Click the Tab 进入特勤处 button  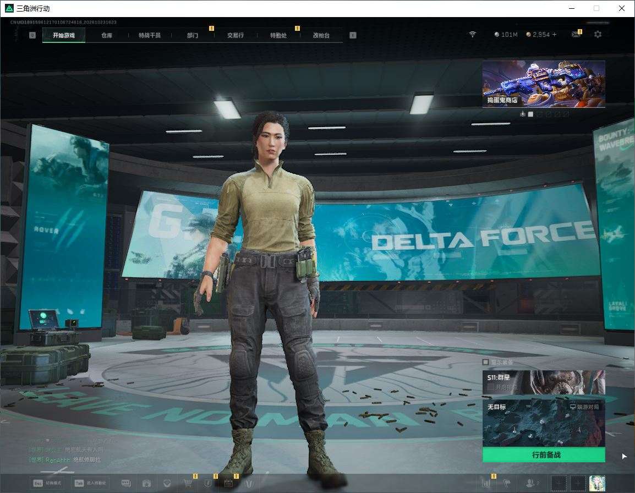point(90,483)
